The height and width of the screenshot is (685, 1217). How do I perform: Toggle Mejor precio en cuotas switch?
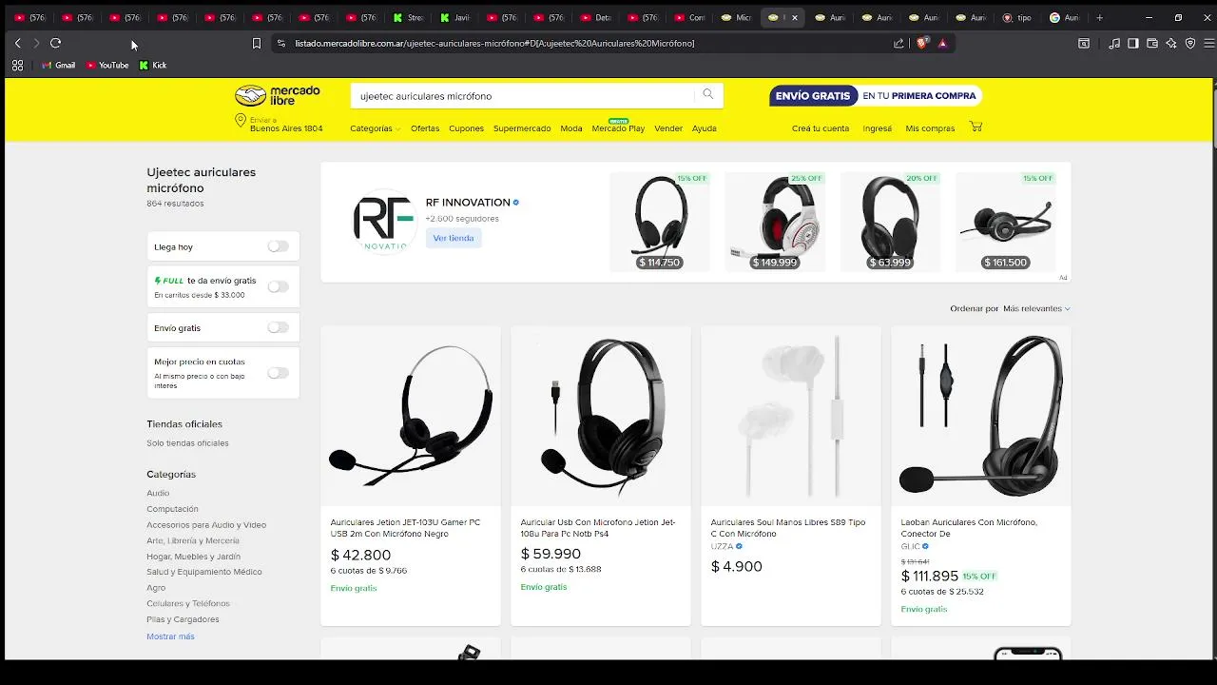click(x=278, y=373)
